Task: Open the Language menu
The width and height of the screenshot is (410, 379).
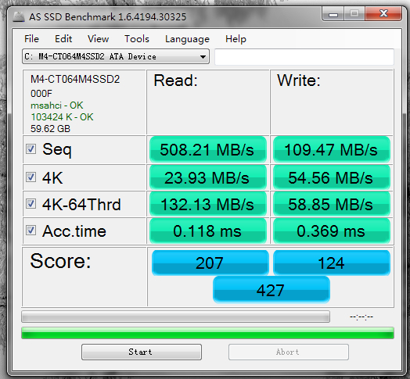Action: point(187,39)
